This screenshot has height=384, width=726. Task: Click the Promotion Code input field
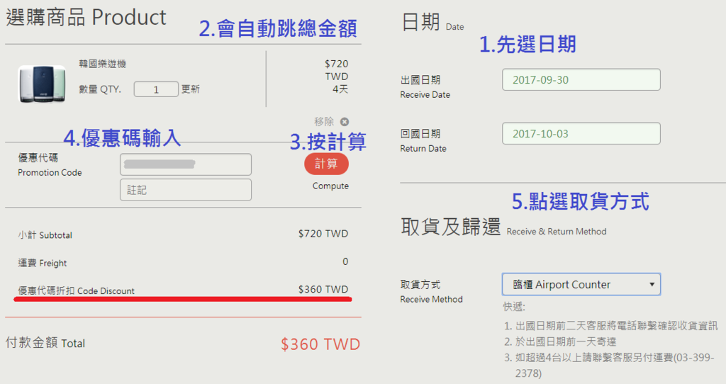click(x=186, y=164)
